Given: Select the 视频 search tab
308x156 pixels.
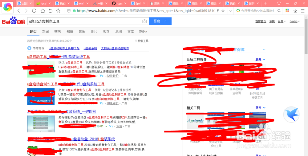Looking at the screenshot, I should [106, 32].
